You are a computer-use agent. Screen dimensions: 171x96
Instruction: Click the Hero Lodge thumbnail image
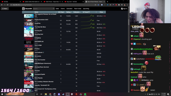[29, 46]
